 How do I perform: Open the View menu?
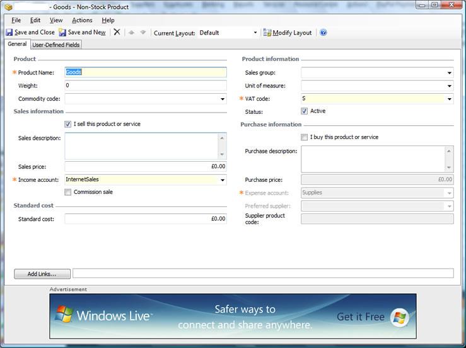pos(56,20)
